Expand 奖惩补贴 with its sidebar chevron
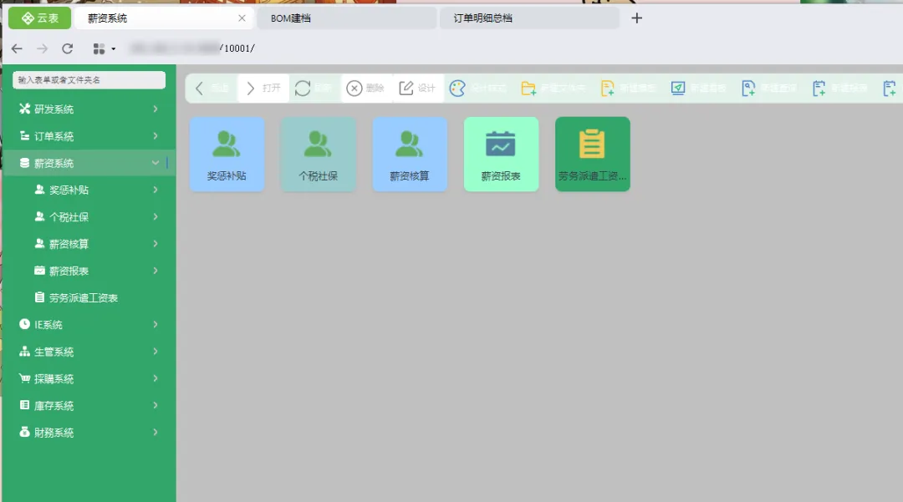 [x=156, y=190]
